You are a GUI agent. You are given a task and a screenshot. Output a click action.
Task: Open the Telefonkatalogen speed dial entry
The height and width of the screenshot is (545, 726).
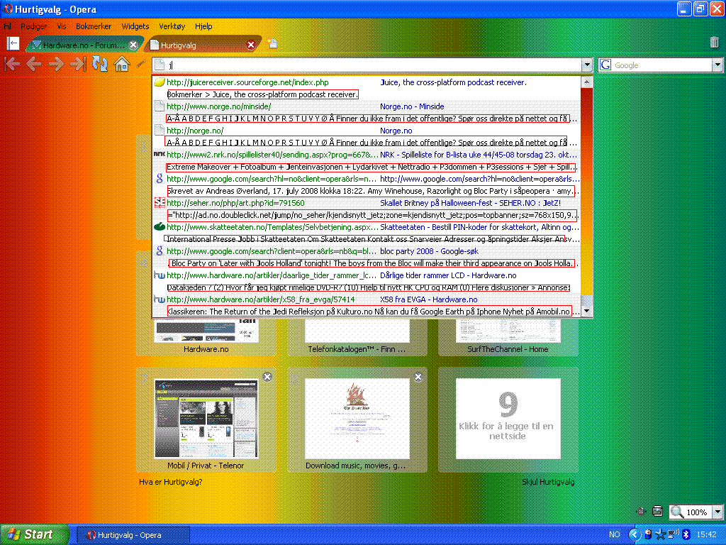point(357,336)
